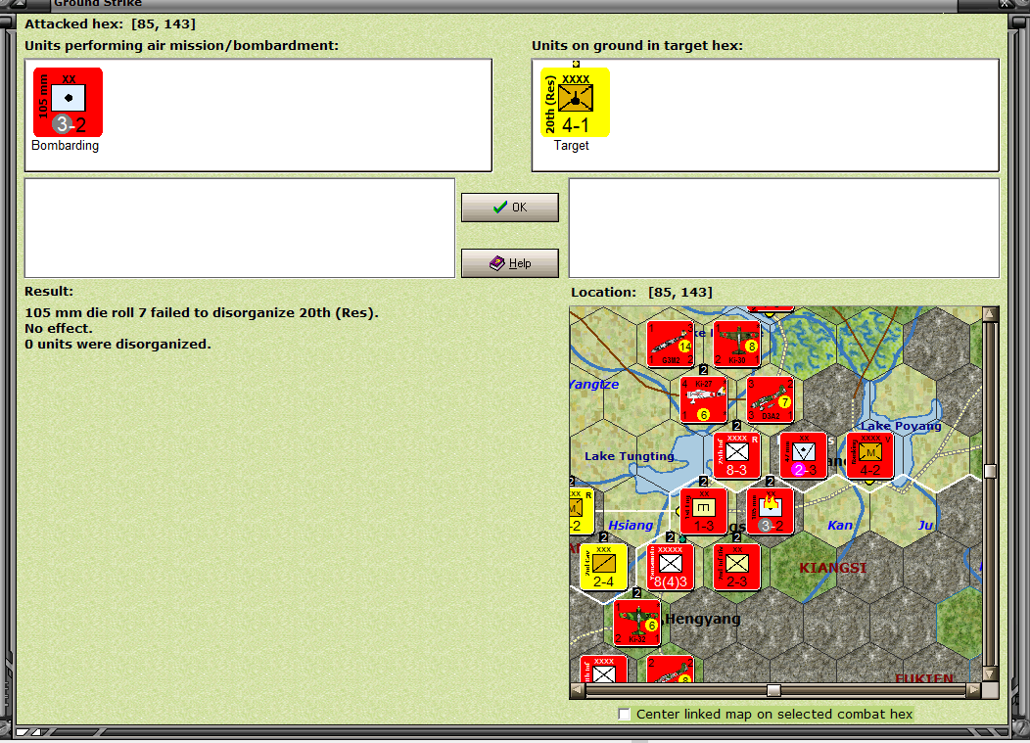1030x743 pixels.
Task: Click the green checkmark on OK
Action: click(x=500, y=207)
